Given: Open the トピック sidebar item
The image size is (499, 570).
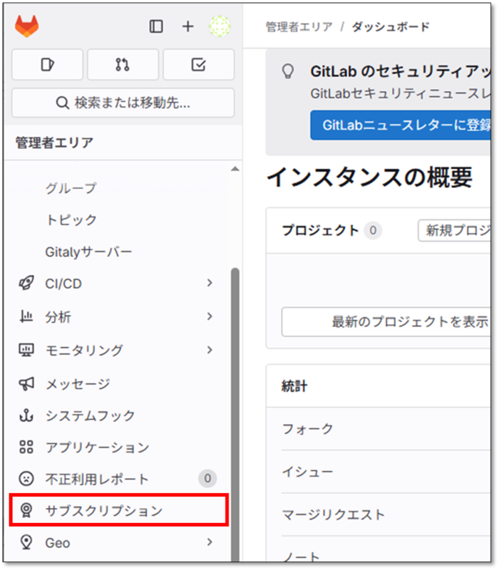Looking at the screenshot, I should [71, 220].
